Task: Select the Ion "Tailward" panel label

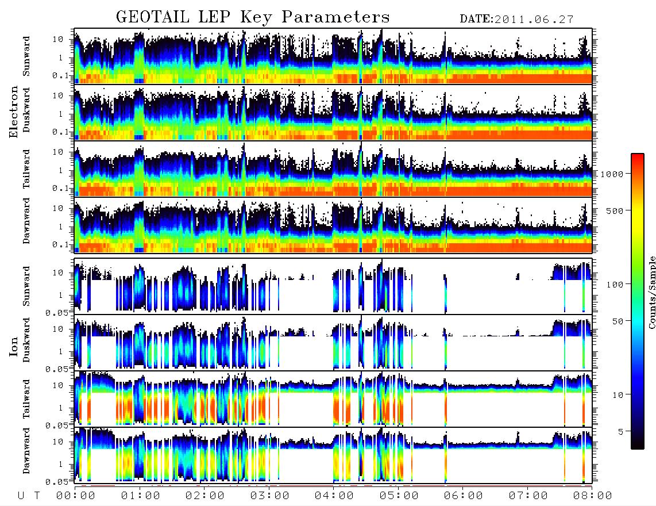Action: coord(26,399)
